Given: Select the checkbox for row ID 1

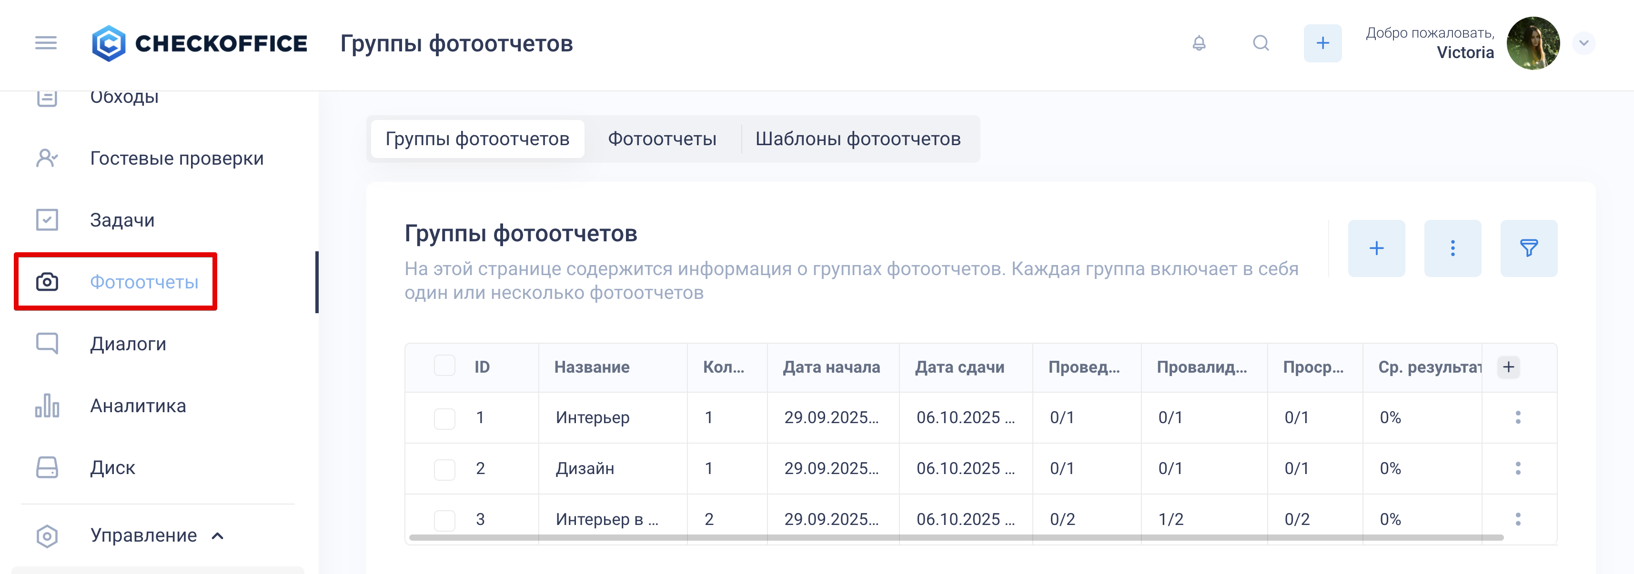Looking at the screenshot, I should [444, 418].
